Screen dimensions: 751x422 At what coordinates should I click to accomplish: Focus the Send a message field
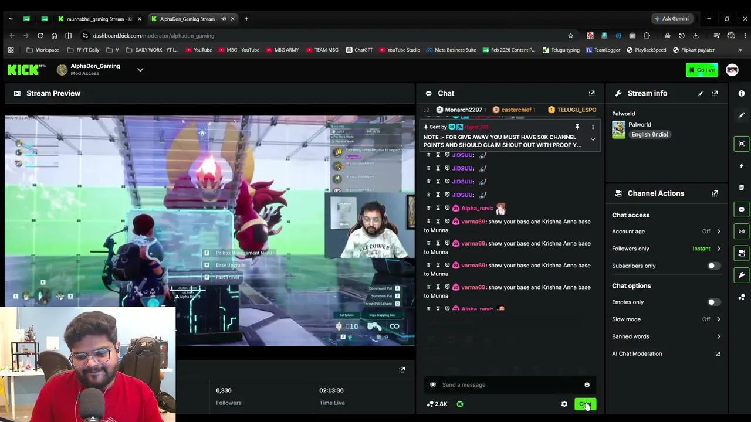pyautogui.click(x=510, y=385)
